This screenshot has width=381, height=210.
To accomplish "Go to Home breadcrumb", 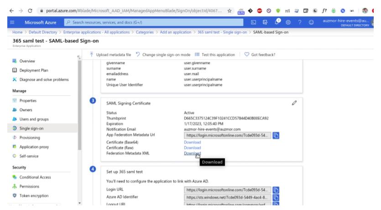I will point(17,32).
